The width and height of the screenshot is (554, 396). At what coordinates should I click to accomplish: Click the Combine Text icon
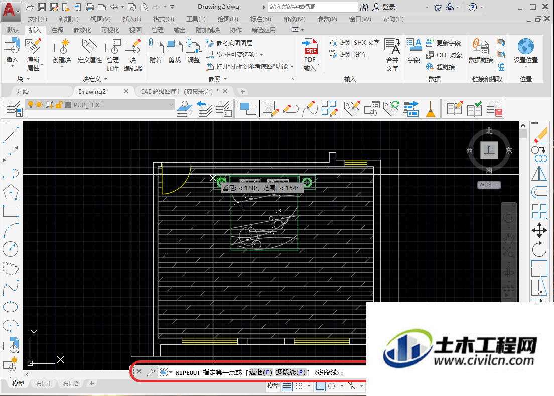click(392, 46)
